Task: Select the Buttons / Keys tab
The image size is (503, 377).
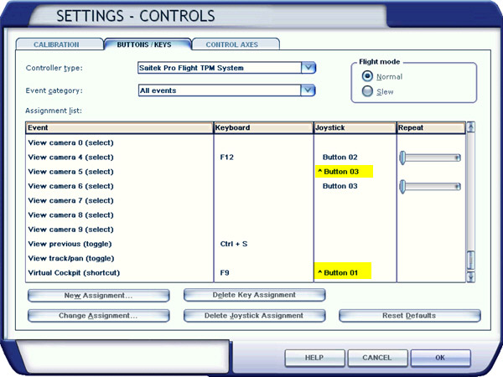Action: pos(146,44)
